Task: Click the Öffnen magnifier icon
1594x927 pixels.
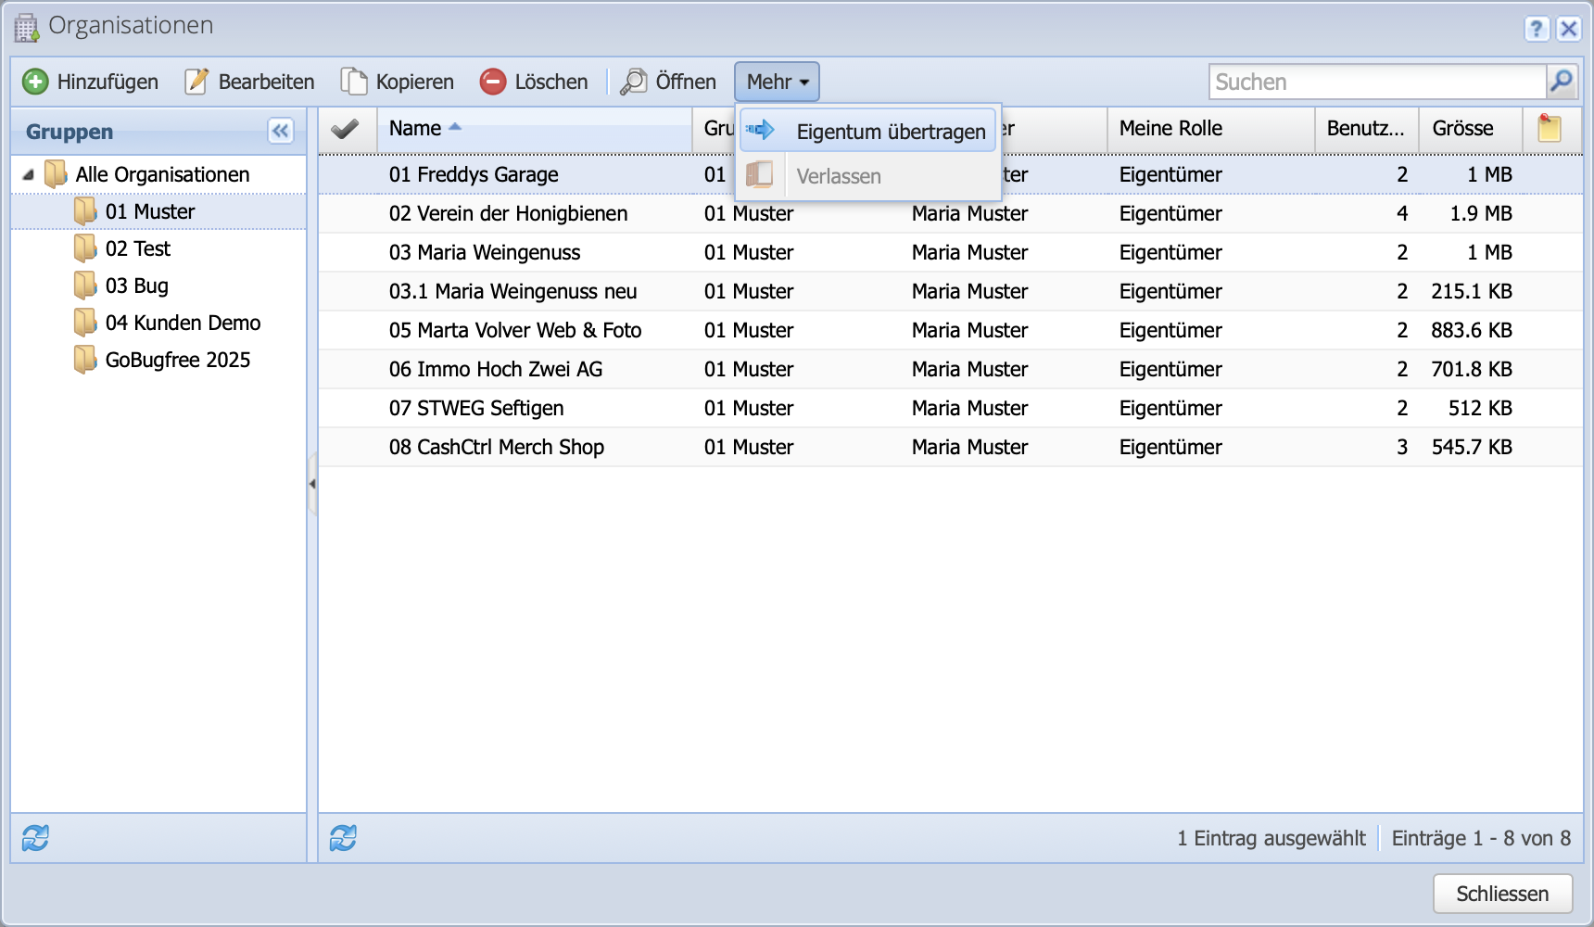Action: (x=634, y=82)
